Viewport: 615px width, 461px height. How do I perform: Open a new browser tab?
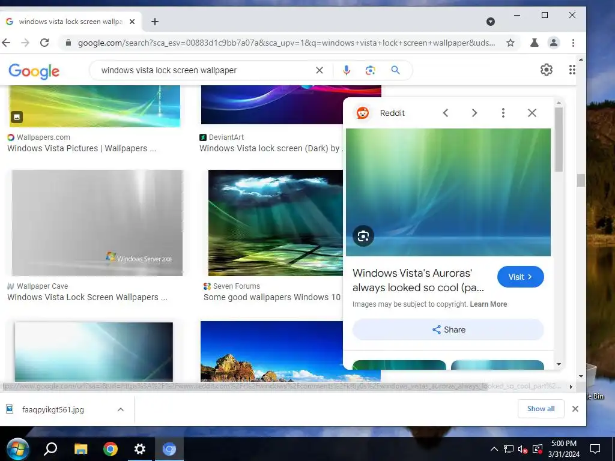pyautogui.click(x=155, y=22)
